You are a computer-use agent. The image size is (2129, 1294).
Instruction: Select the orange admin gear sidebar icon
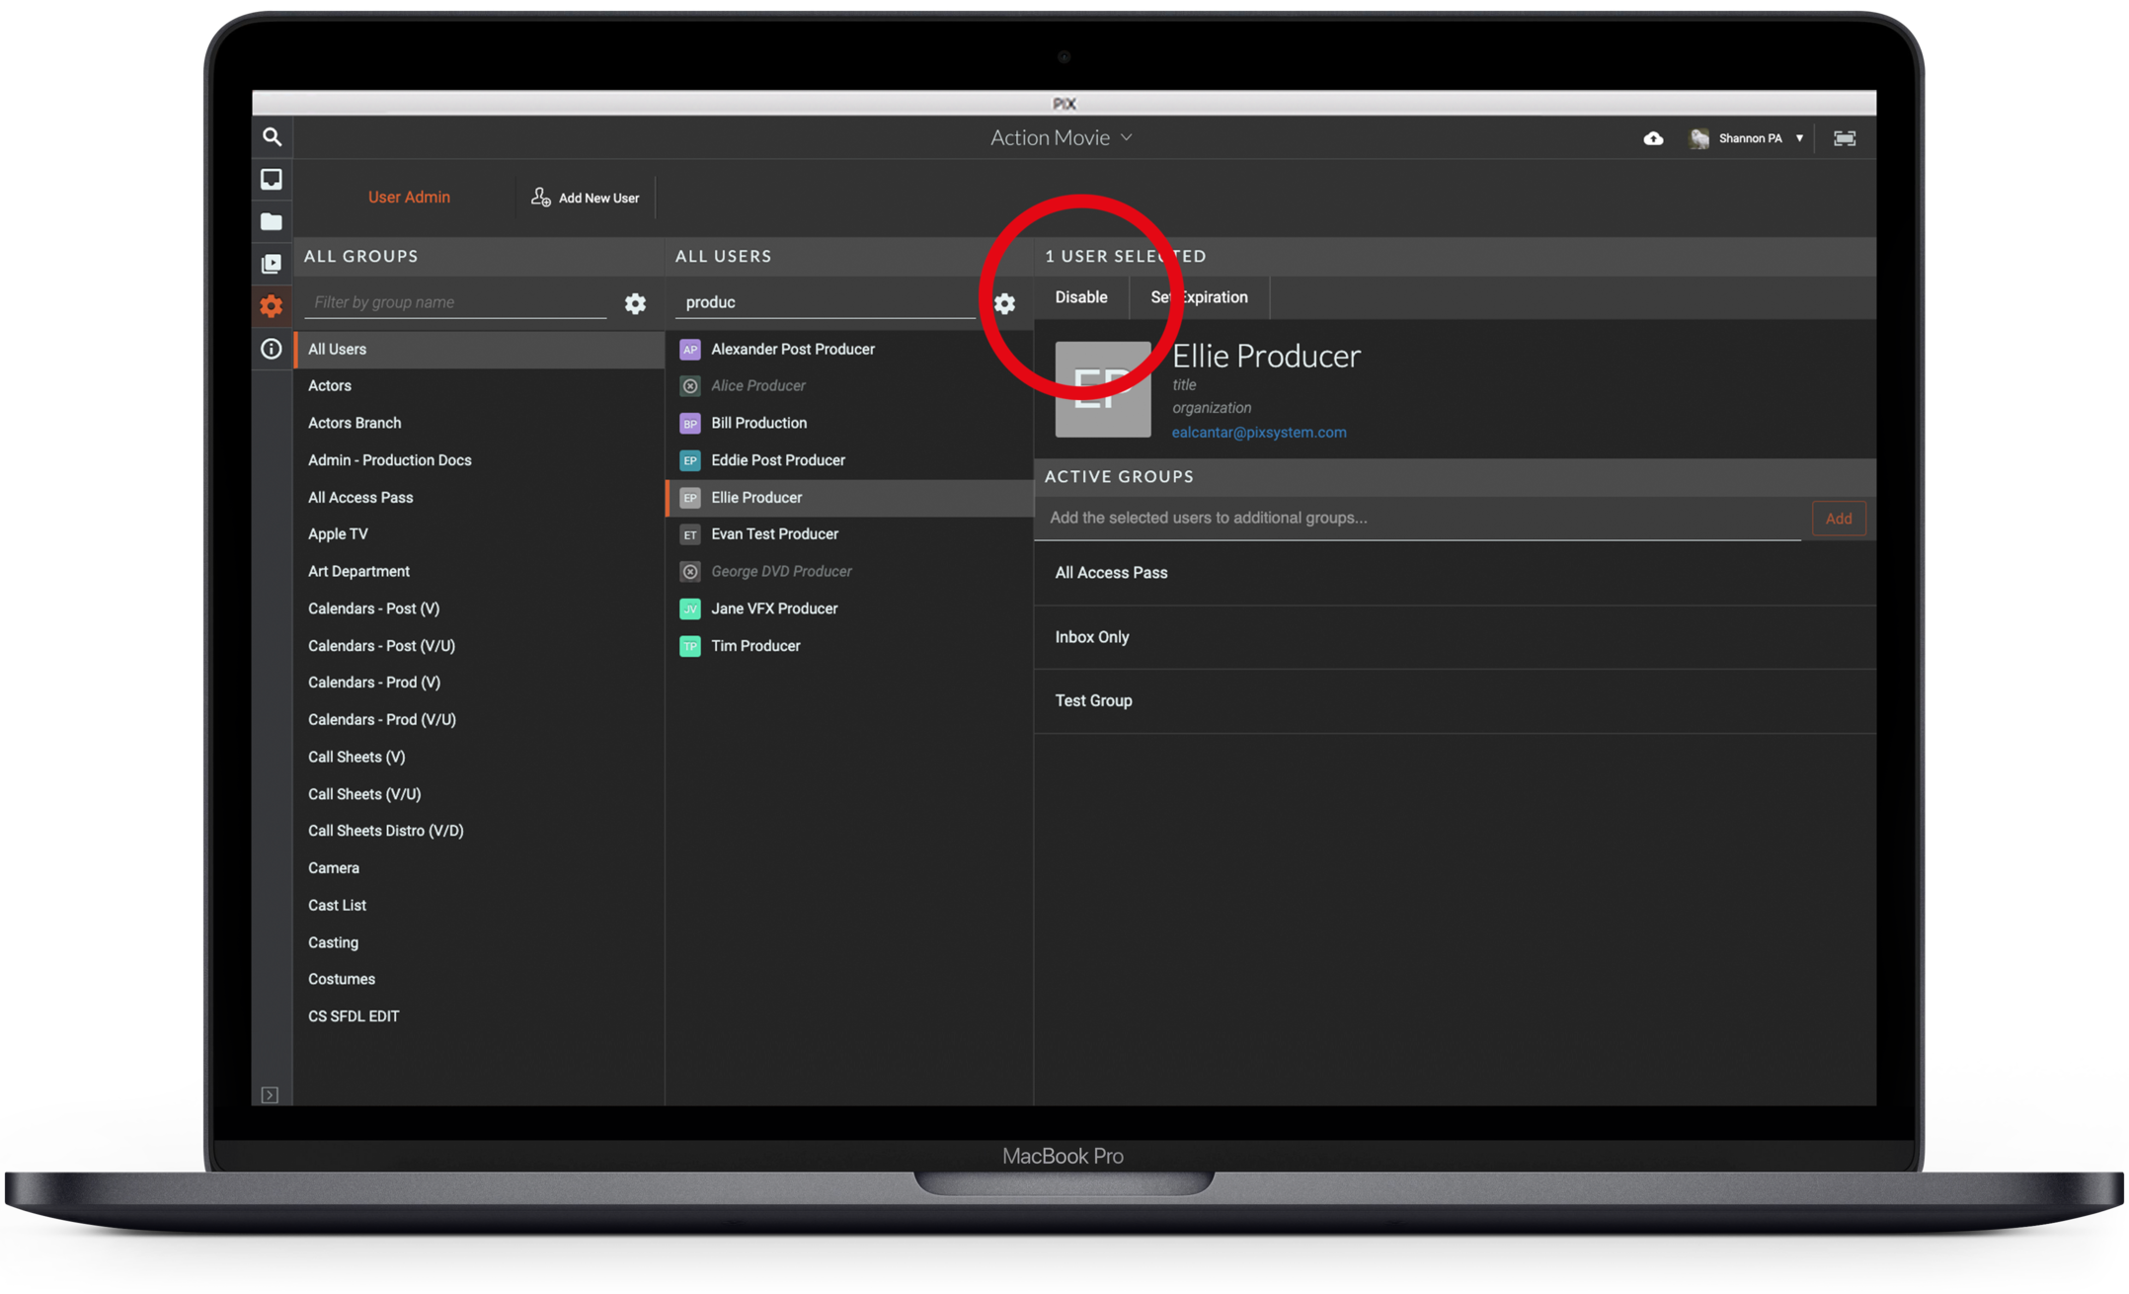[x=272, y=306]
